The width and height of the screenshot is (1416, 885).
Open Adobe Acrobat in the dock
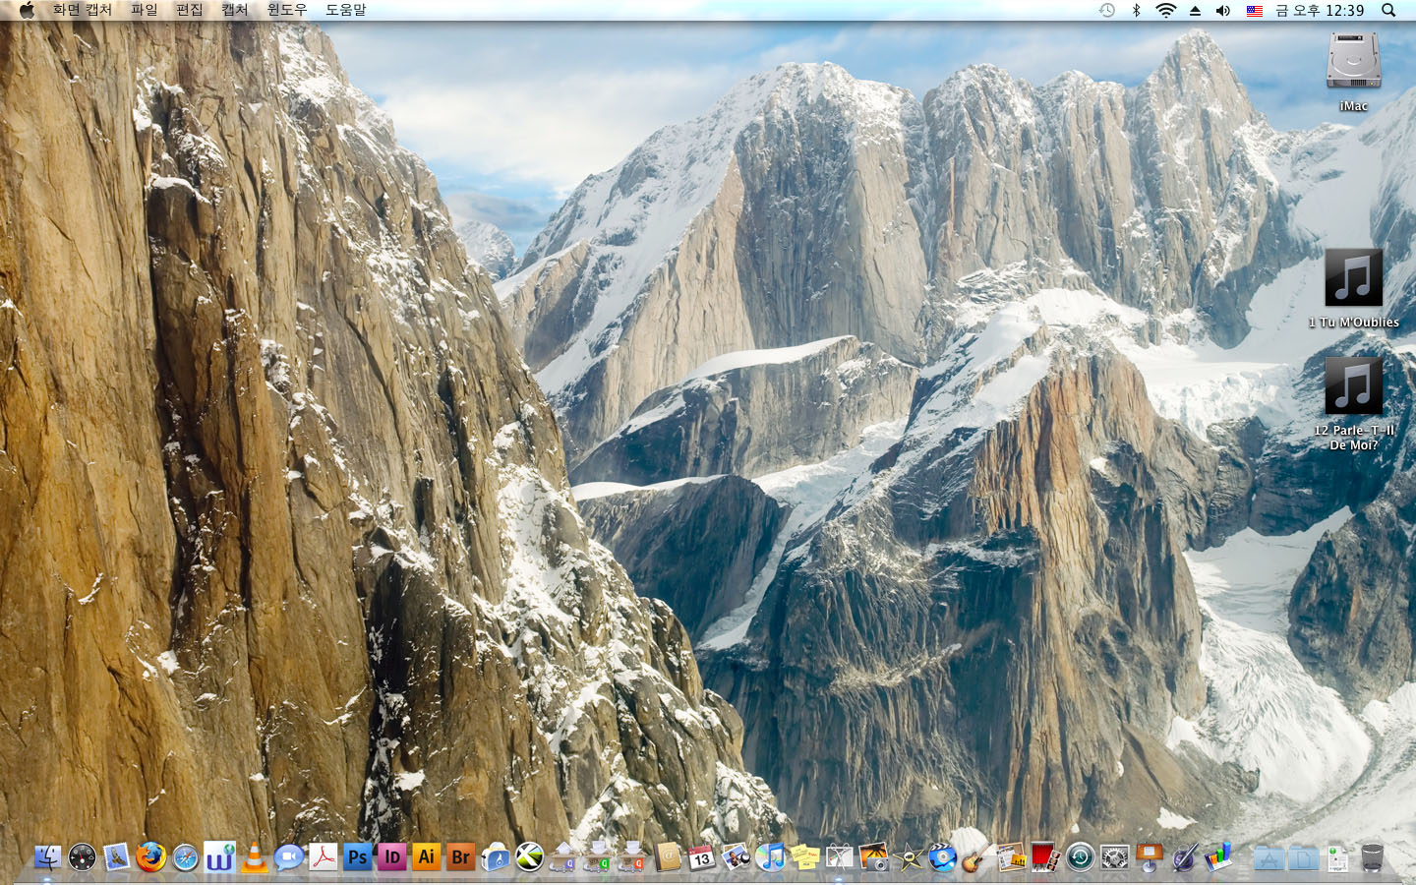click(x=323, y=857)
